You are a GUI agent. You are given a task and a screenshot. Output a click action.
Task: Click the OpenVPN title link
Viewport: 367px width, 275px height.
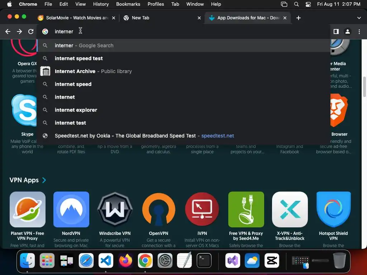pos(158,233)
